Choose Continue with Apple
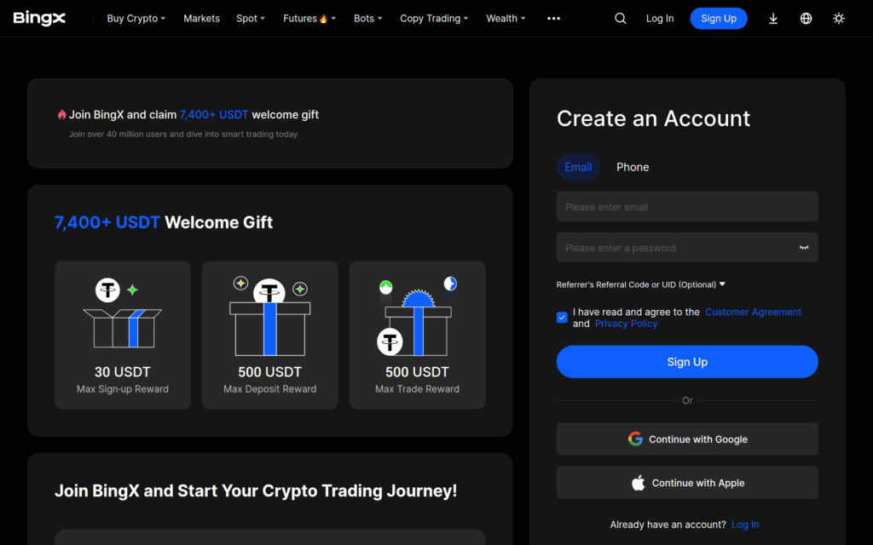This screenshot has height=545, width=873. (687, 483)
